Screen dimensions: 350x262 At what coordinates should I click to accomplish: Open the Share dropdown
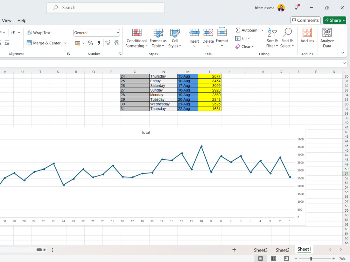(x=344, y=20)
